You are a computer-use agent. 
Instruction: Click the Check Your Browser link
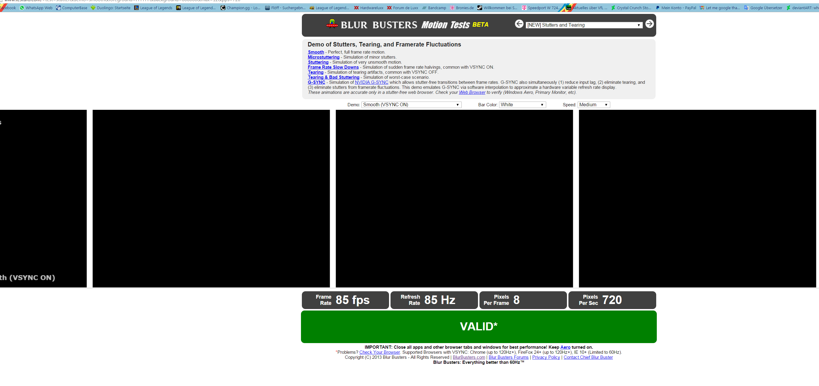pos(379,352)
